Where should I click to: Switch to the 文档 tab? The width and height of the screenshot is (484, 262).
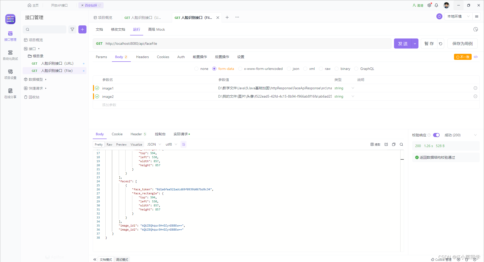point(99,29)
